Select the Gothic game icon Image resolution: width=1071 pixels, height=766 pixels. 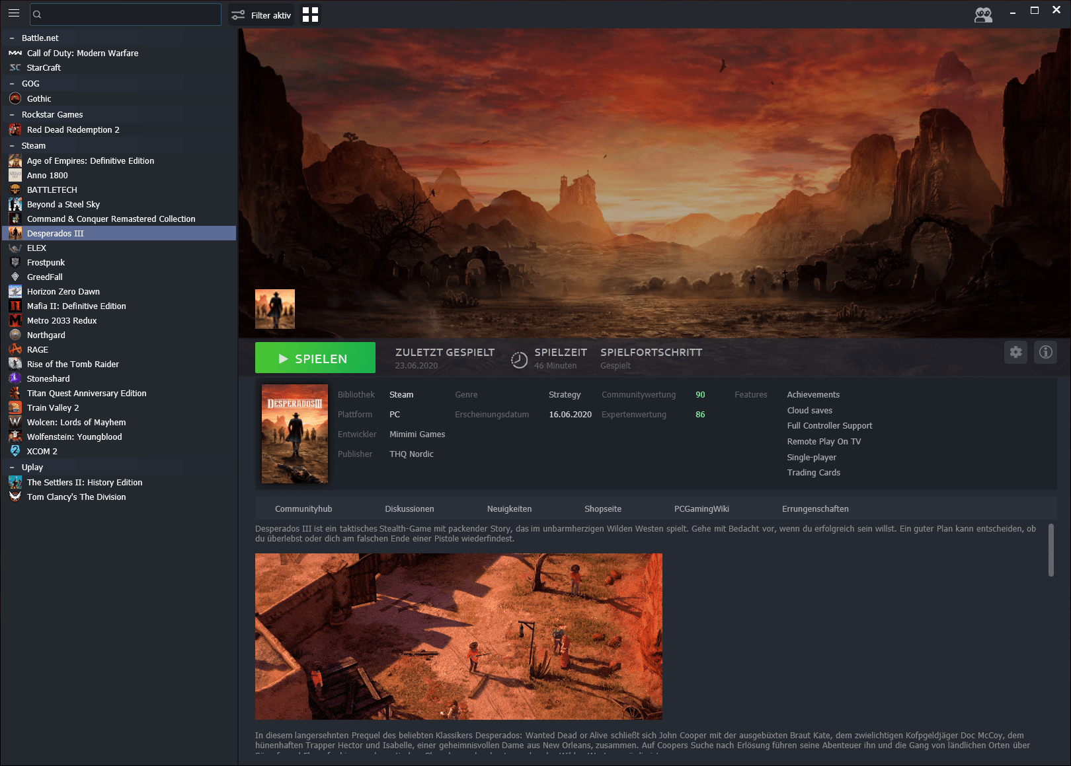tap(15, 98)
